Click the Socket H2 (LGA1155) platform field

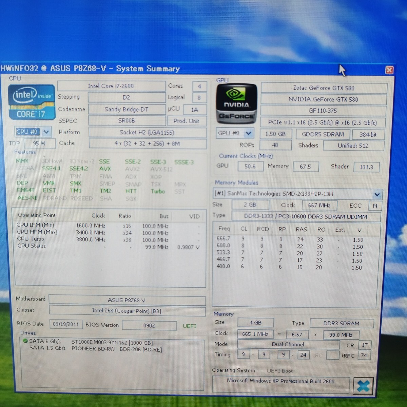(x=147, y=132)
